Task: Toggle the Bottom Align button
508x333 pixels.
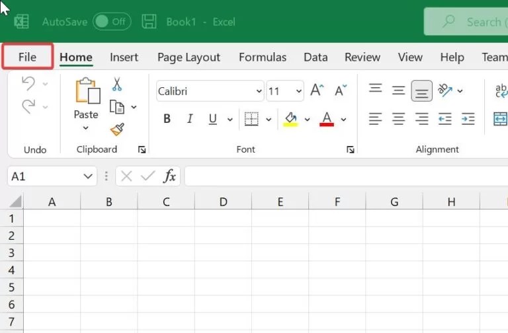Action: coord(421,91)
